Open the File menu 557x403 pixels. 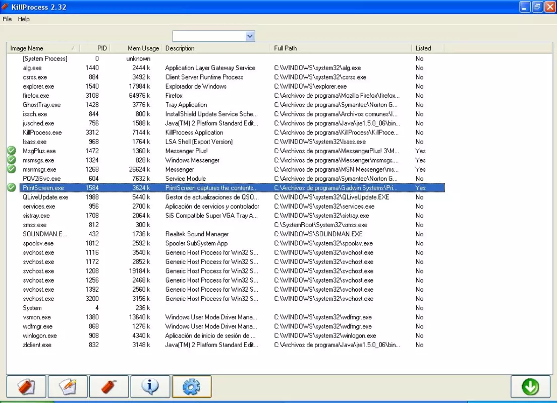[x=7, y=19]
